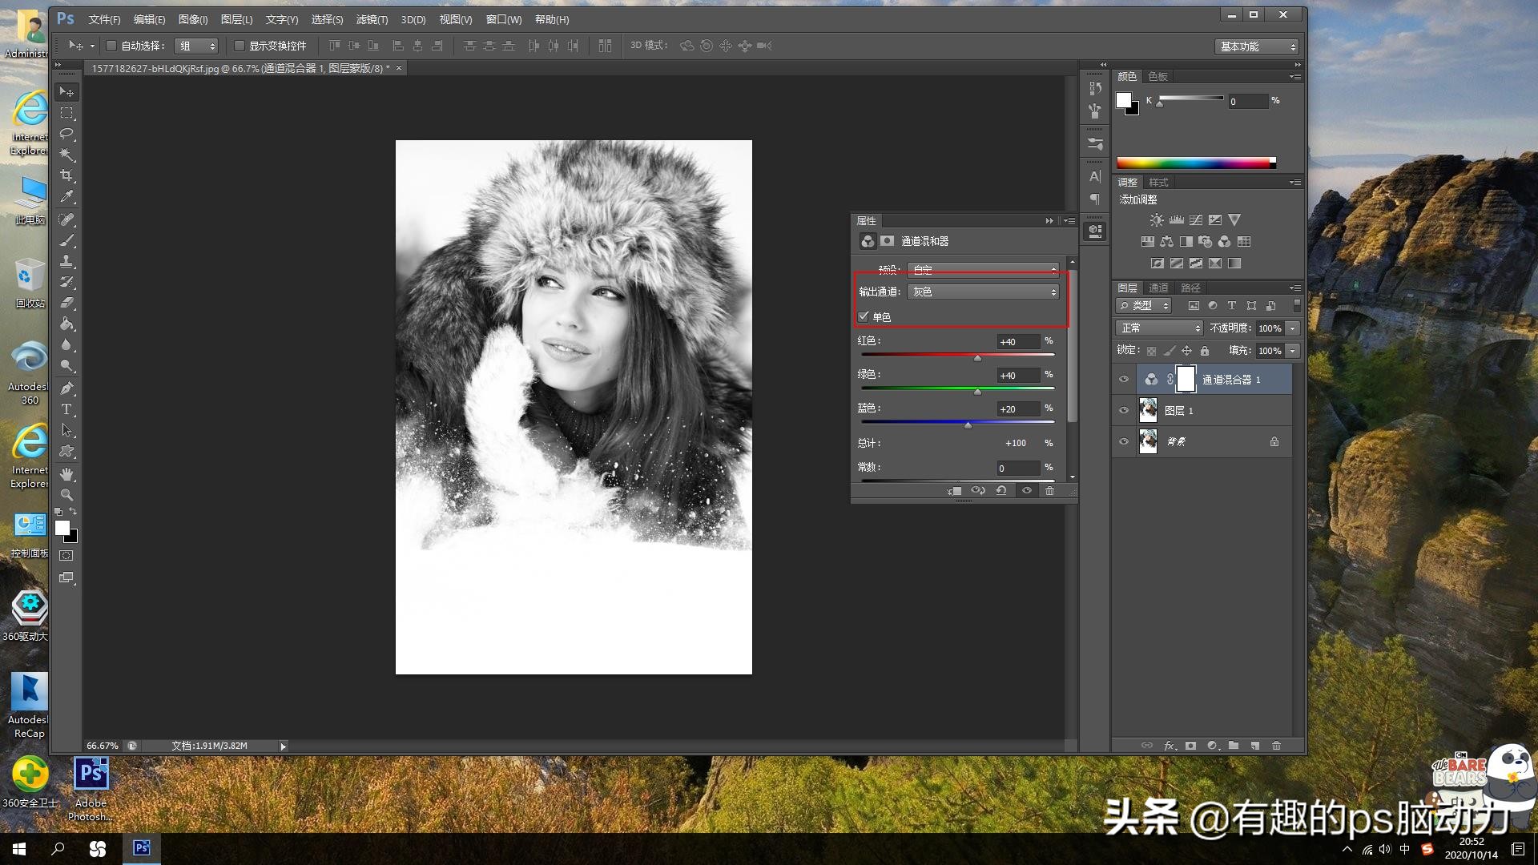Add a Channel Mixer adjustment icon
Viewport: 1538px width, 865px height.
pos(1224,242)
